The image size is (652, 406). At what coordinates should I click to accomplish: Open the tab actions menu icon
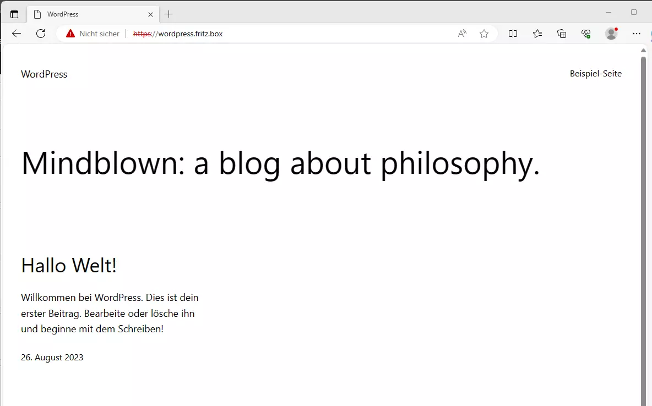pyautogui.click(x=14, y=14)
